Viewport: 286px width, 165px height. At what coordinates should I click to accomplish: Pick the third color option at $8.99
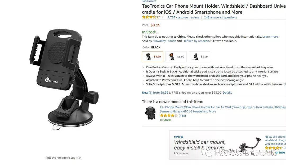[x=199, y=57]
